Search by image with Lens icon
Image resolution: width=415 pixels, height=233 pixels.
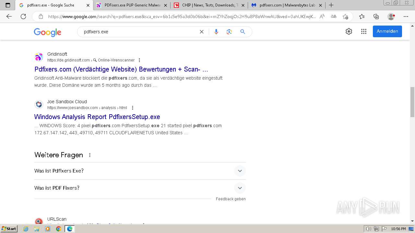[x=229, y=32]
